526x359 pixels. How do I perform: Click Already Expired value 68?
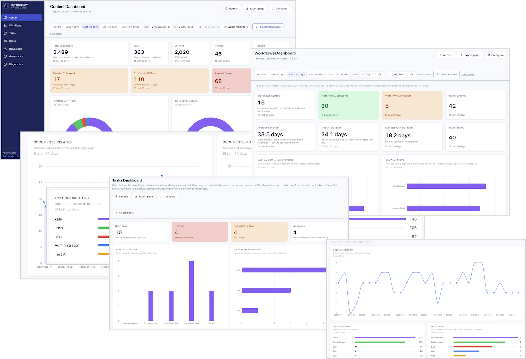(218, 81)
